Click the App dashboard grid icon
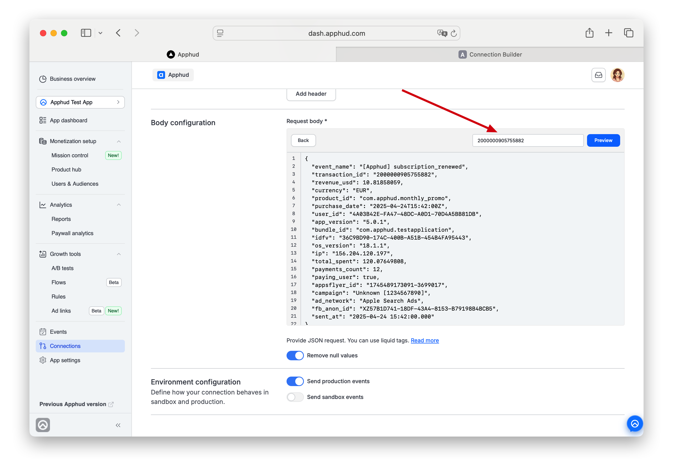The width and height of the screenshot is (673, 476). (43, 120)
